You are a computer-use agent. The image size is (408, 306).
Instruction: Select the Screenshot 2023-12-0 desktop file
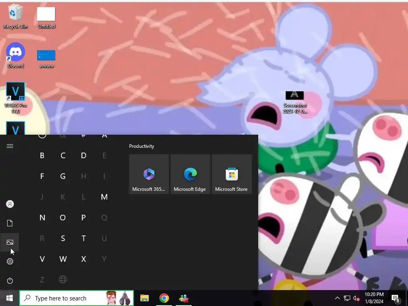pos(295,102)
